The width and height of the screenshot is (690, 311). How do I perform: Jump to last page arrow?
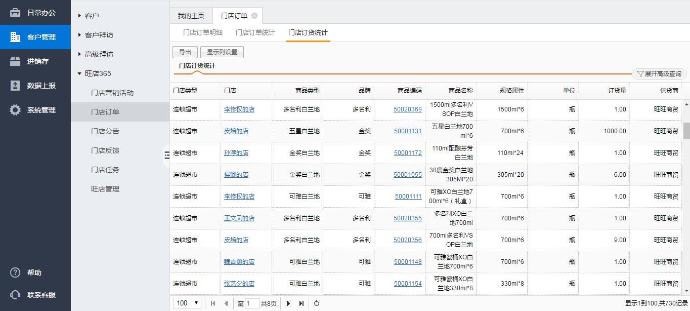301,303
